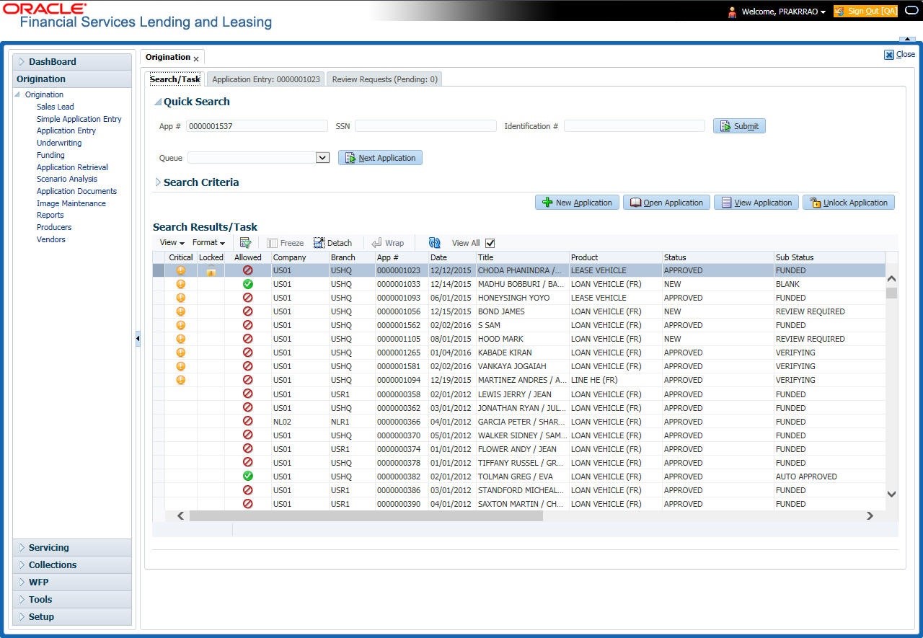The height and width of the screenshot is (638, 923).
Task: Open the Queue dropdown list
Action: coord(322,158)
